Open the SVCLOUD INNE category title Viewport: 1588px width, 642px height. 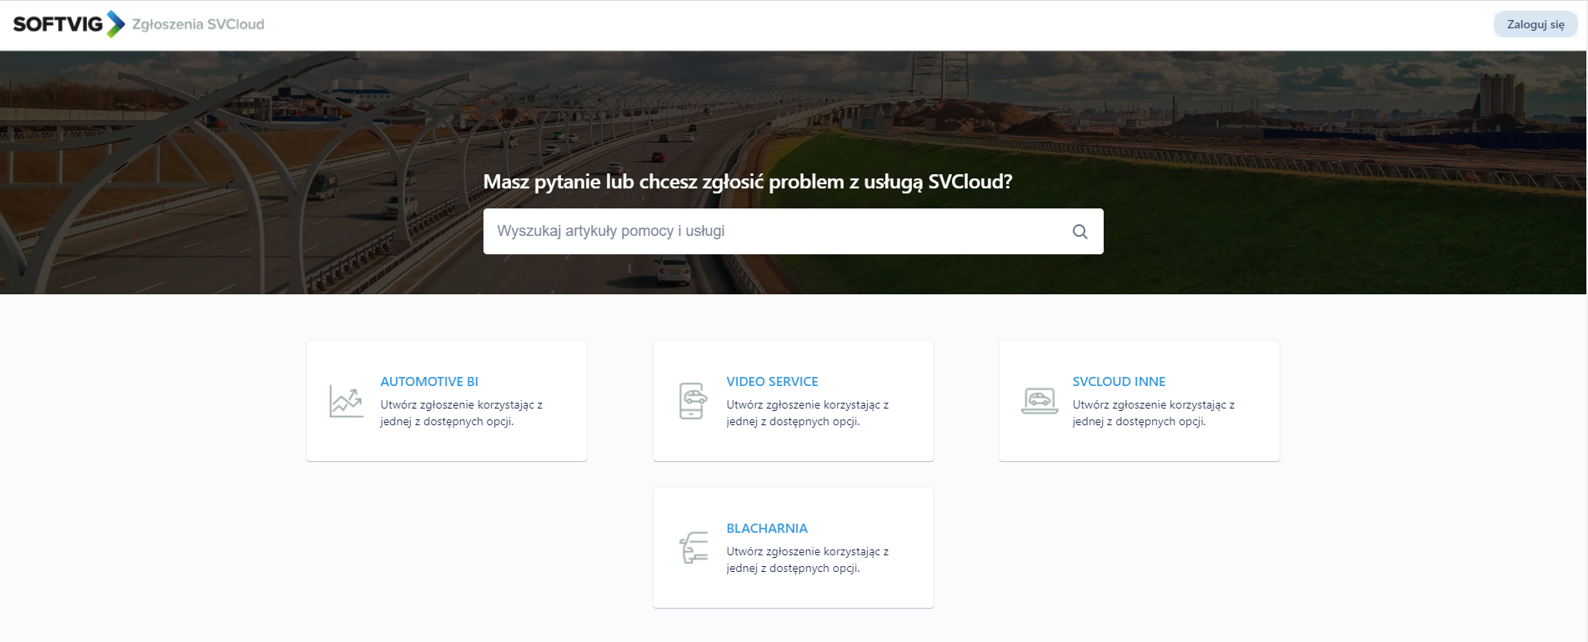click(1119, 382)
